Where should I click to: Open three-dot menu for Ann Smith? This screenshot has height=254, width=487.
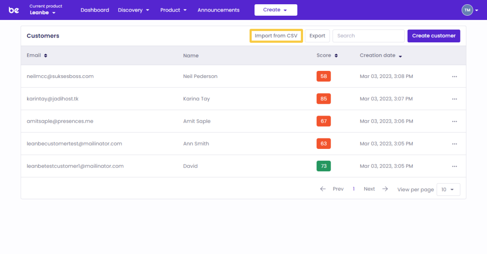[x=454, y=144]
